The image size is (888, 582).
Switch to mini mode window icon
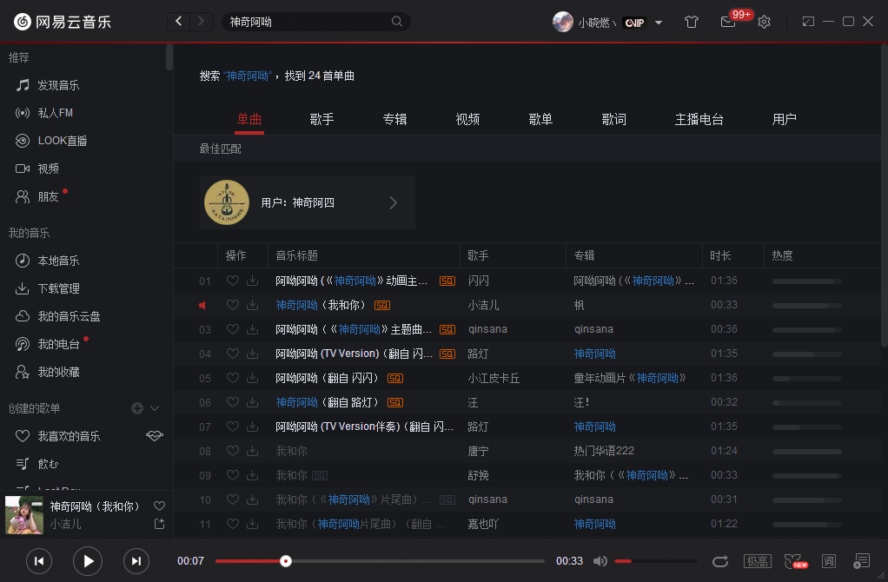tap(808, 22)
